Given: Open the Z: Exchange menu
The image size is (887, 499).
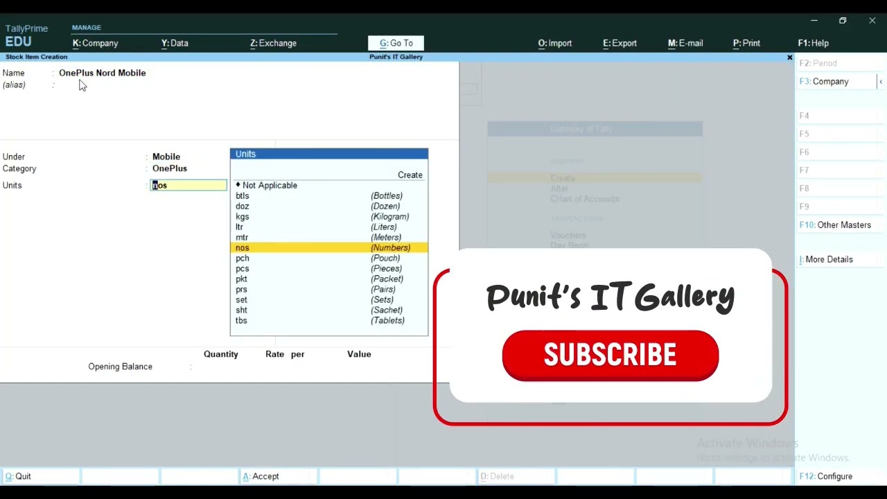Looking at the screenshot, I should point(273,43).
